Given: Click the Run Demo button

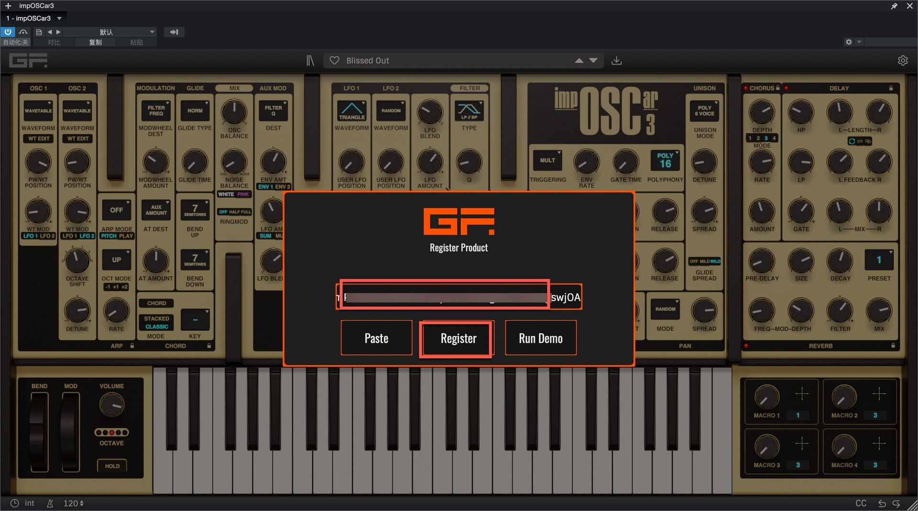Looking at the screenshot, I should pos(540,338).
